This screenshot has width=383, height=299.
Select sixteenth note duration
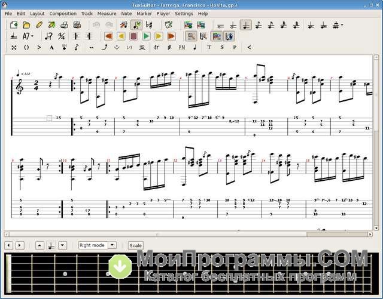point(271,25)
